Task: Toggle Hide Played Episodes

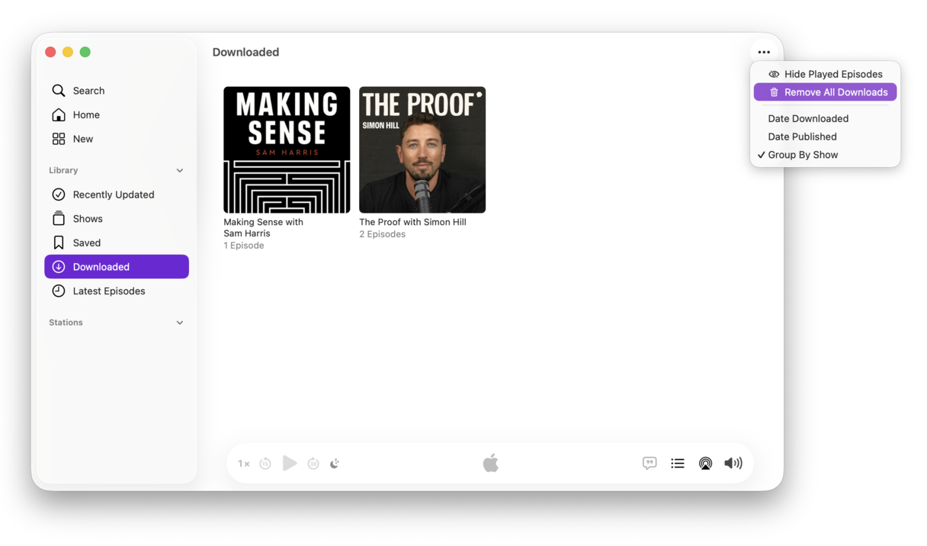Action: (x=825, y=74)
